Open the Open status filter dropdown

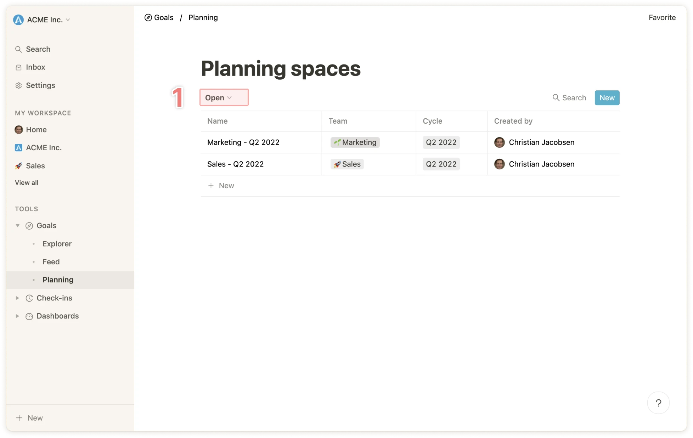(x=224, y=97)
